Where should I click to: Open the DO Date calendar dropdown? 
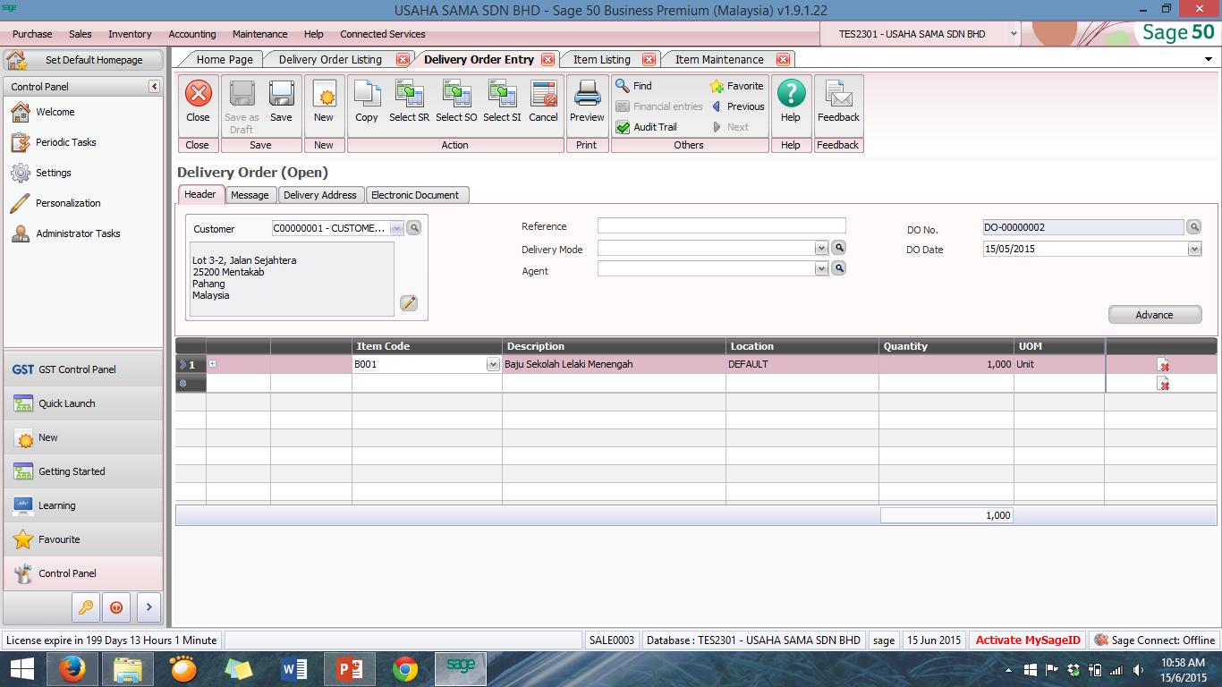[1194, 250]
